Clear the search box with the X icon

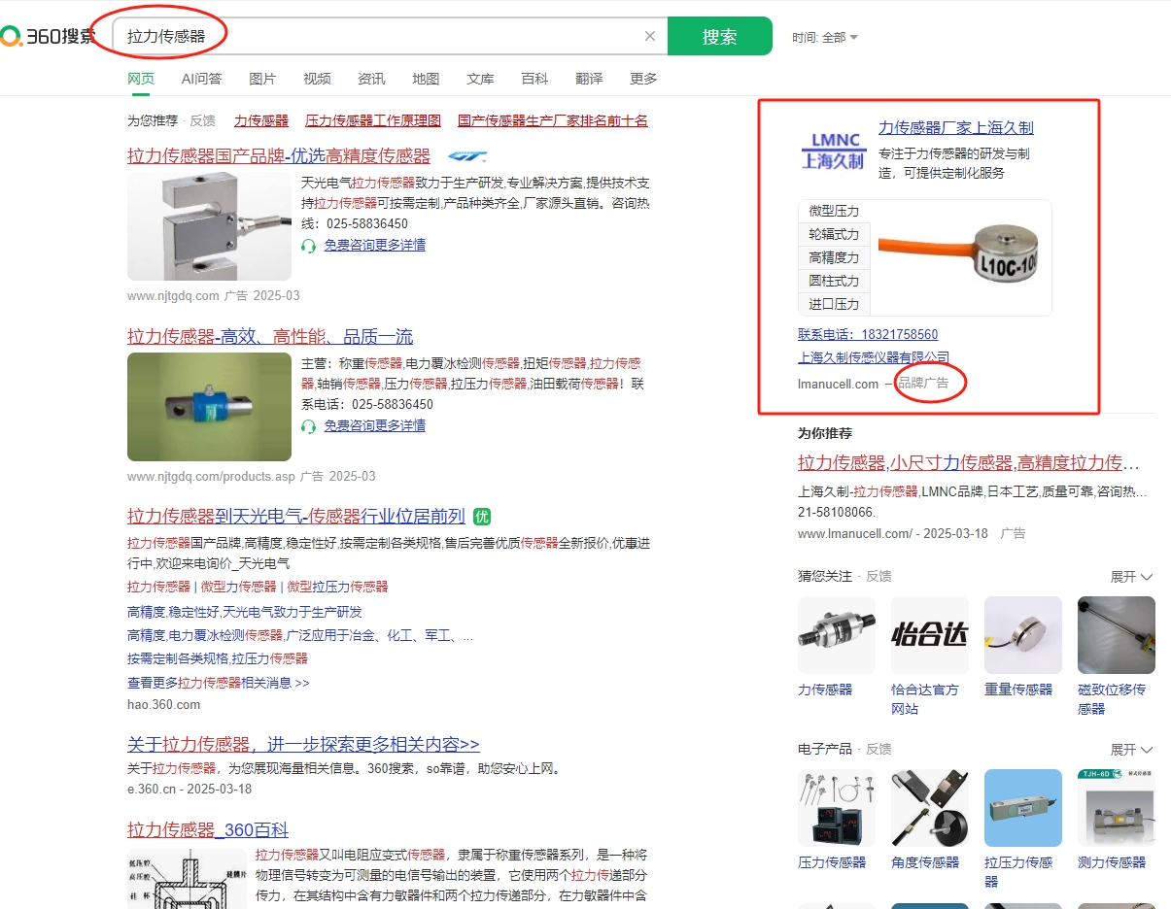(650, 37)
